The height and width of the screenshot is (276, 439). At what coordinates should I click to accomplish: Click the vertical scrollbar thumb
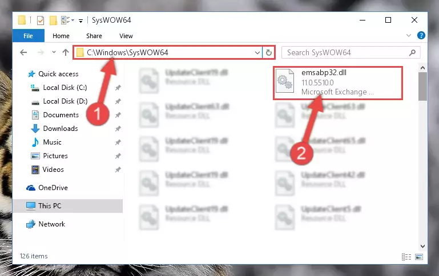[422, 86]
